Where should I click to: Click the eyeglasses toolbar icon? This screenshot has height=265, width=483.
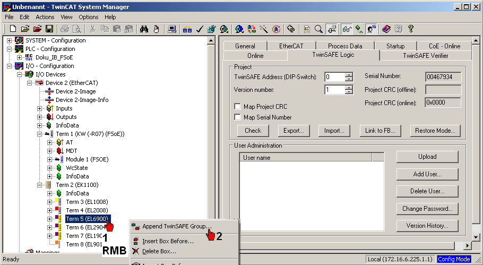click(x=347, y=29)
